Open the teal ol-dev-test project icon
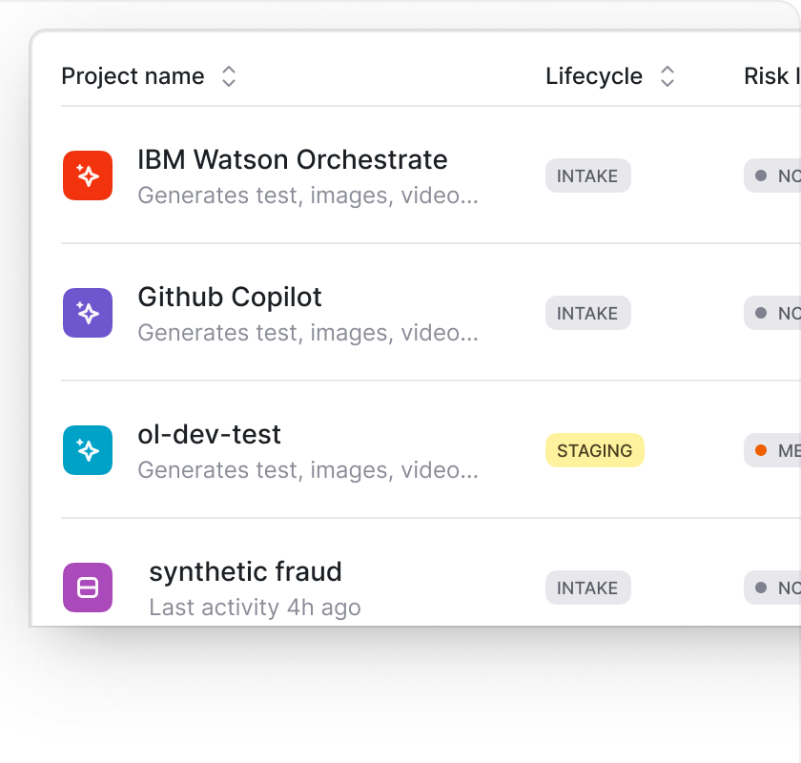Image resolution: width=801 pixels, height=763 pixels. coord(88,450)
